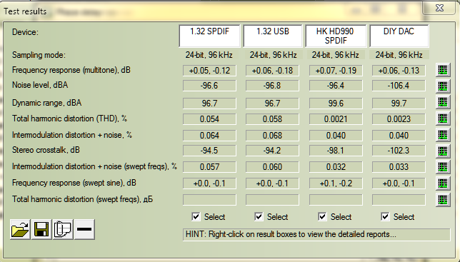Click THD value 0.0023
The width and height of the screenshot is (460, 262).
click(399, 119)
